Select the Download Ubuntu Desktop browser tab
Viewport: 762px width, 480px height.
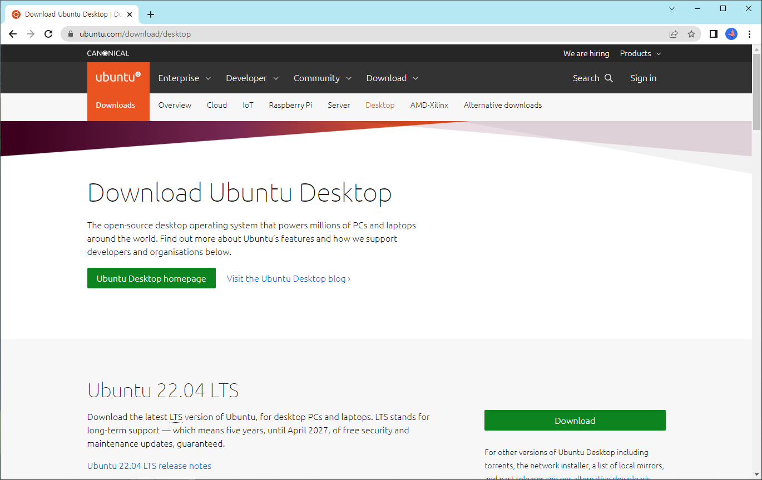(71, 14)
